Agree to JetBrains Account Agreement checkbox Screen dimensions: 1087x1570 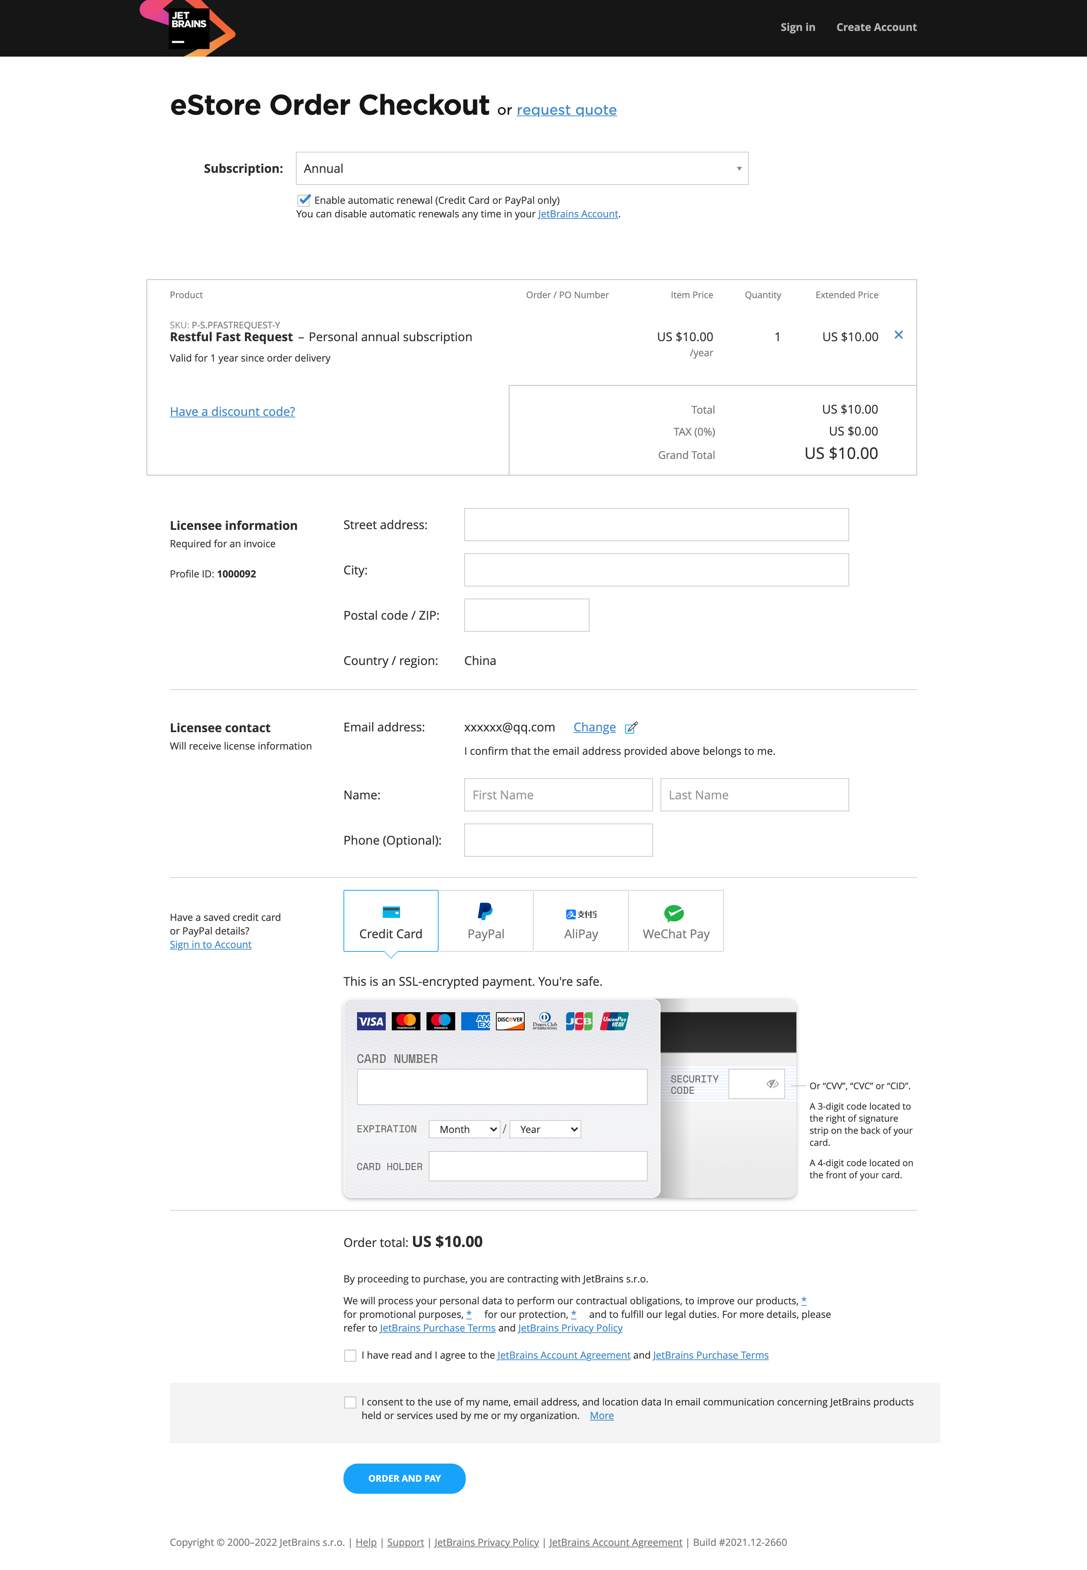[350, 1356]
